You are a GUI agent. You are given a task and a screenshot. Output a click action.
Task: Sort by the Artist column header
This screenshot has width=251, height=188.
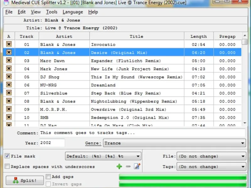pyautogui.click(x=64, y=36)
